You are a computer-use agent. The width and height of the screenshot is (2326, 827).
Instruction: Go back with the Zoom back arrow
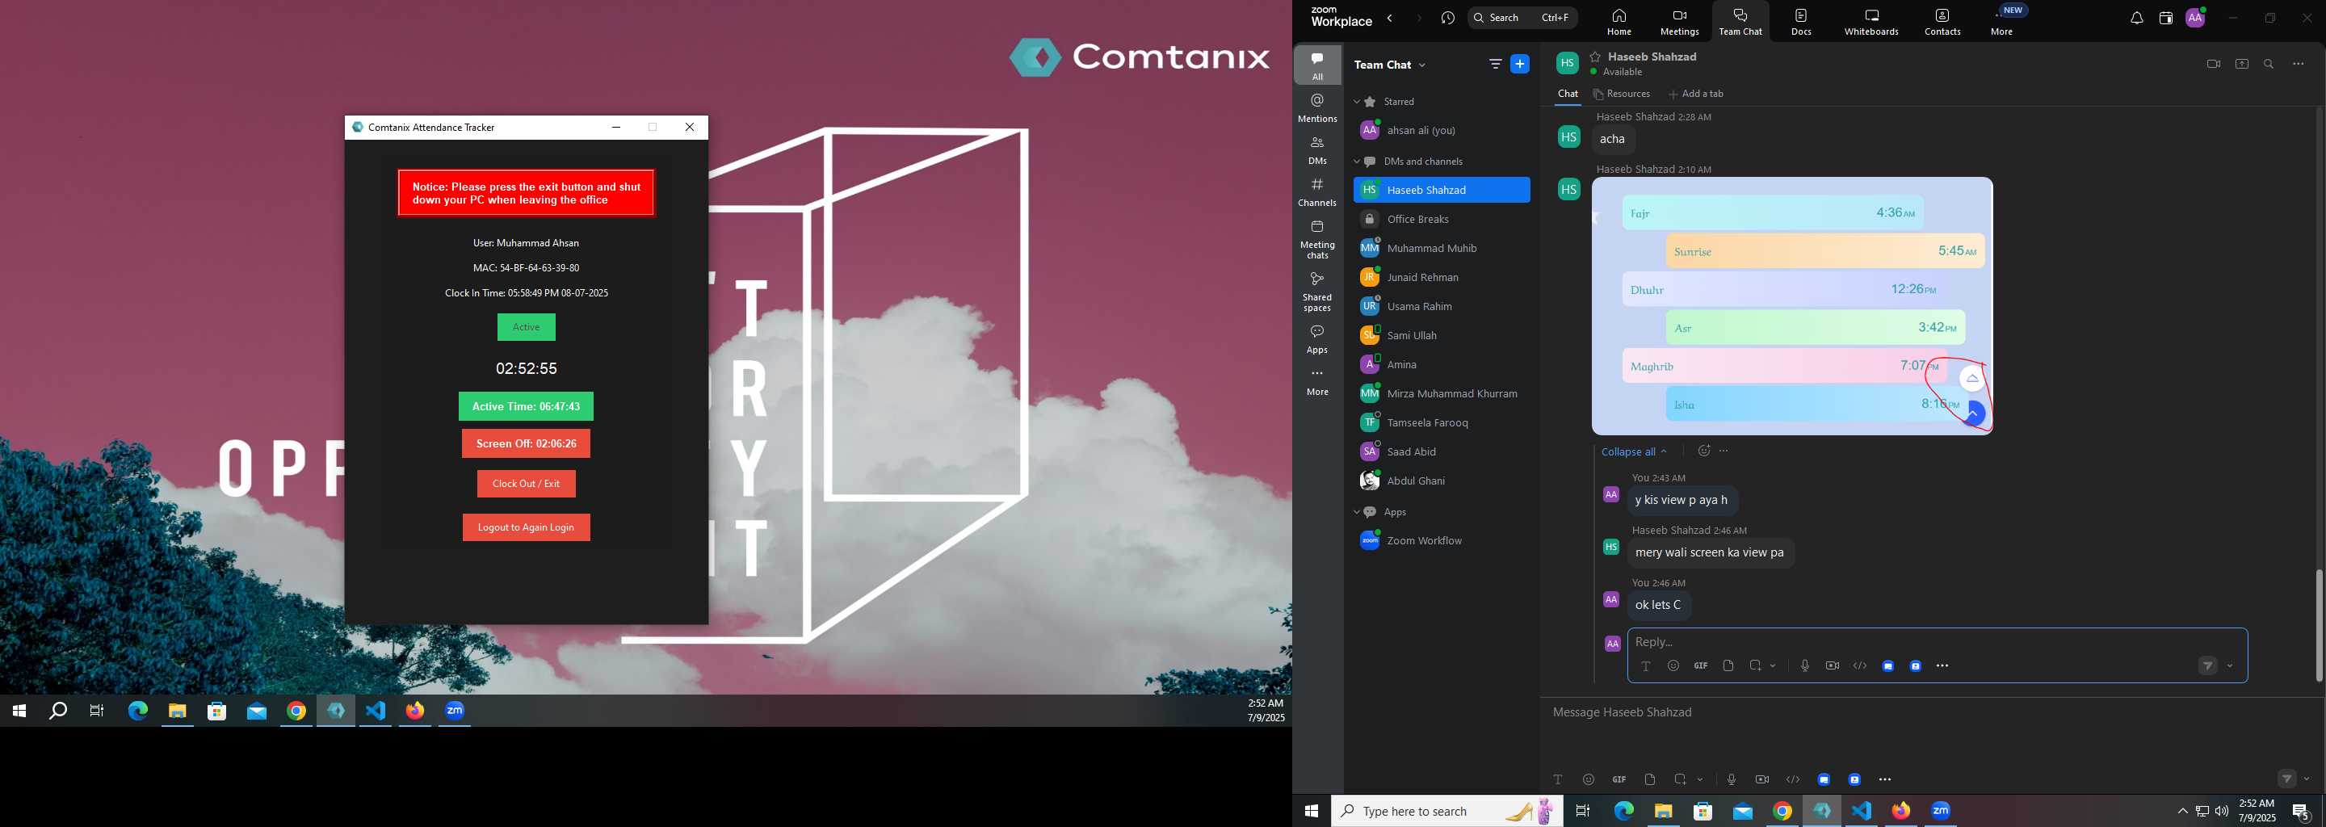pyautogui.click(x=1390, y=18)
